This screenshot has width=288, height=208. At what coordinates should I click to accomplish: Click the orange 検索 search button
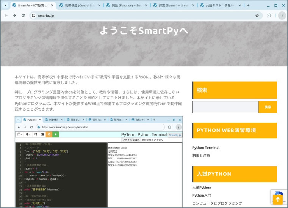coord(268,107)
